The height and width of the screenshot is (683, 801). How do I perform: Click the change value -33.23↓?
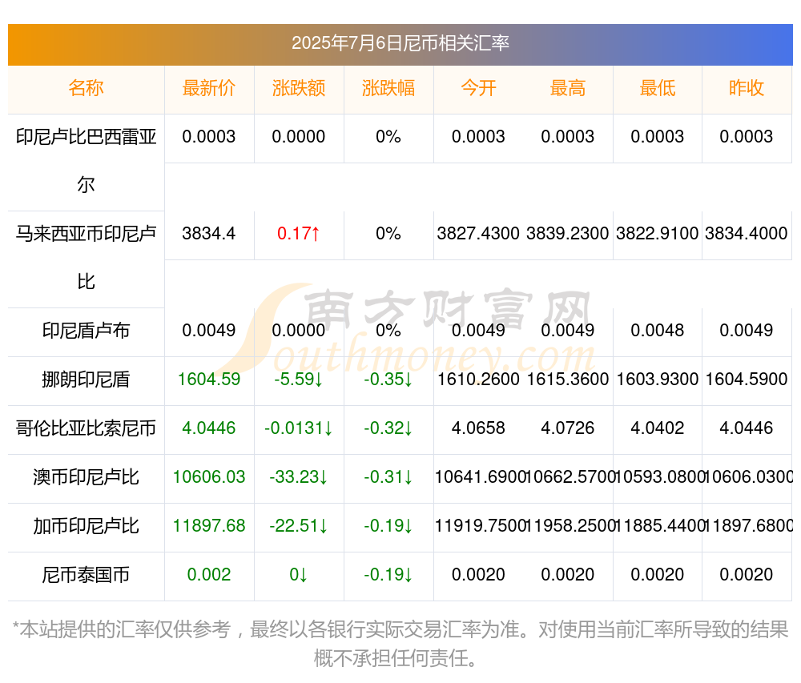point(298,476)
